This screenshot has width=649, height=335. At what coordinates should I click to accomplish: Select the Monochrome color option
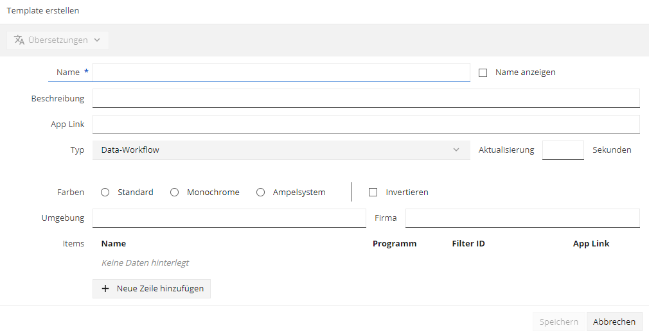point(175,193)
